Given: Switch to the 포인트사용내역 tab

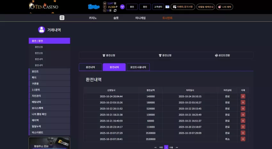Looking at the screenshot, I should pos(138,67).
